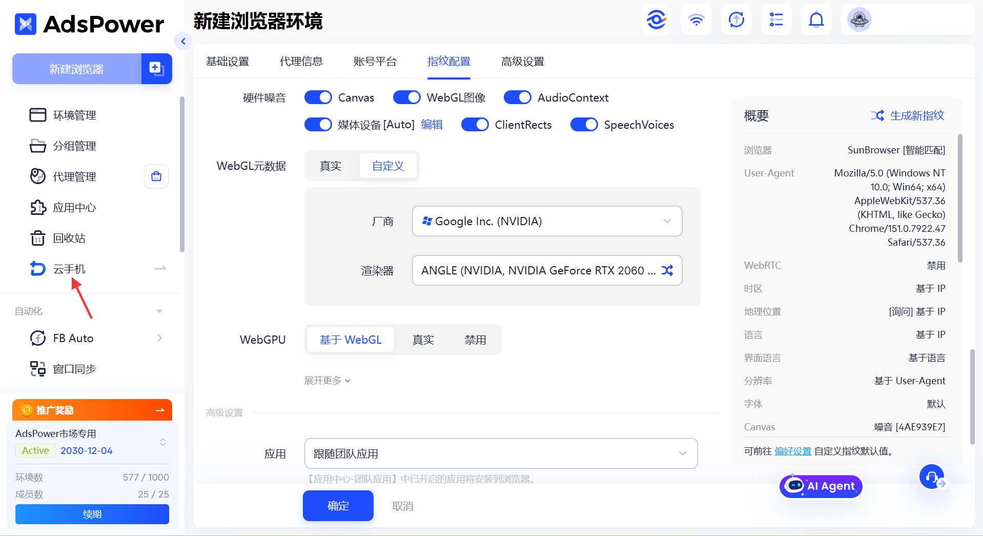983x536 pixels.
Task: Open 窗口同步 window sync icon
Action: (x=37, y=369)
